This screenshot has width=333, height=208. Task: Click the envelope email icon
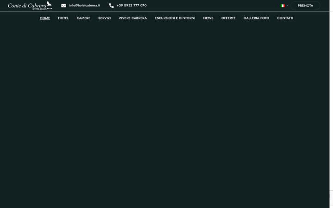[63, 6]
